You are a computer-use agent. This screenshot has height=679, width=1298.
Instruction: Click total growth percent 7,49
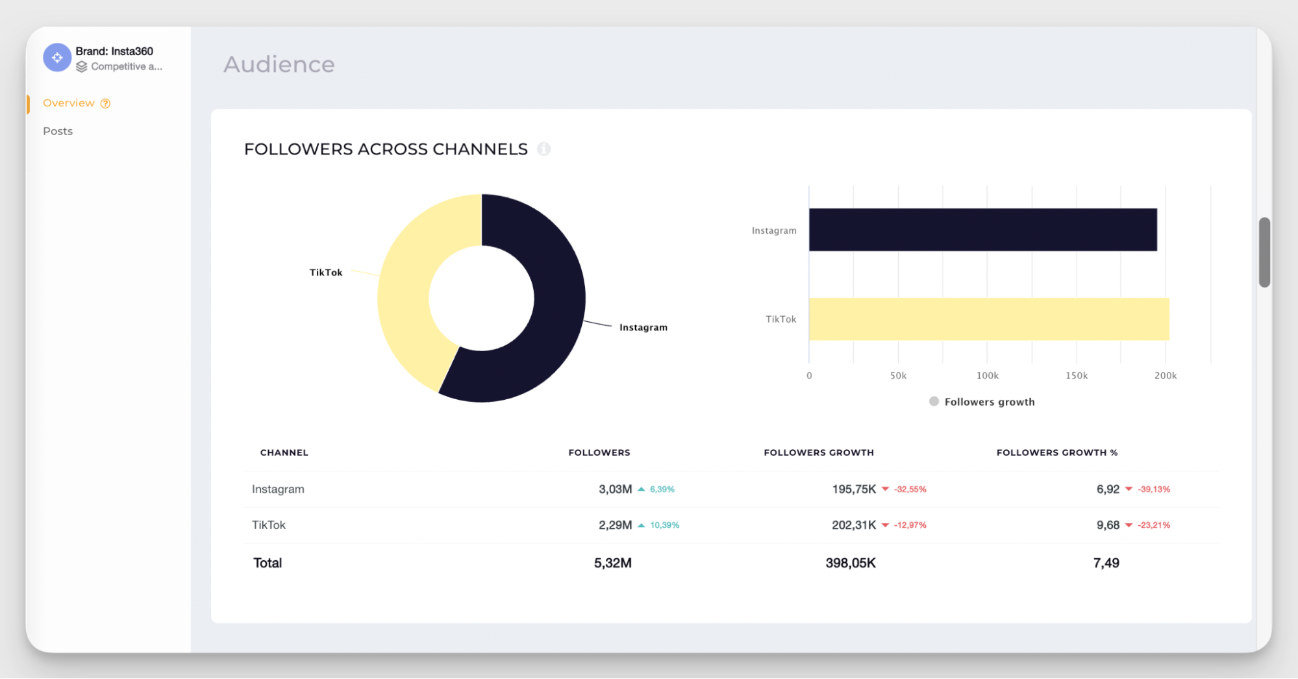coord(1106,563)
